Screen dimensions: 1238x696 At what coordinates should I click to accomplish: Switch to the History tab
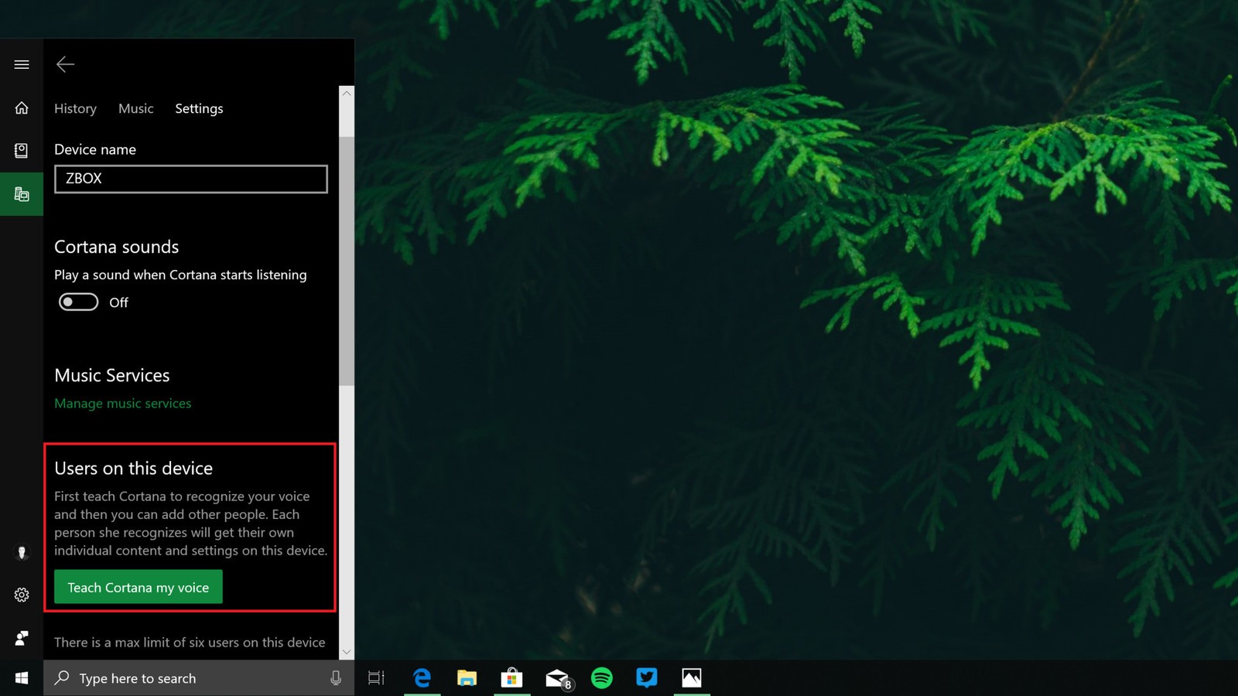75,108
